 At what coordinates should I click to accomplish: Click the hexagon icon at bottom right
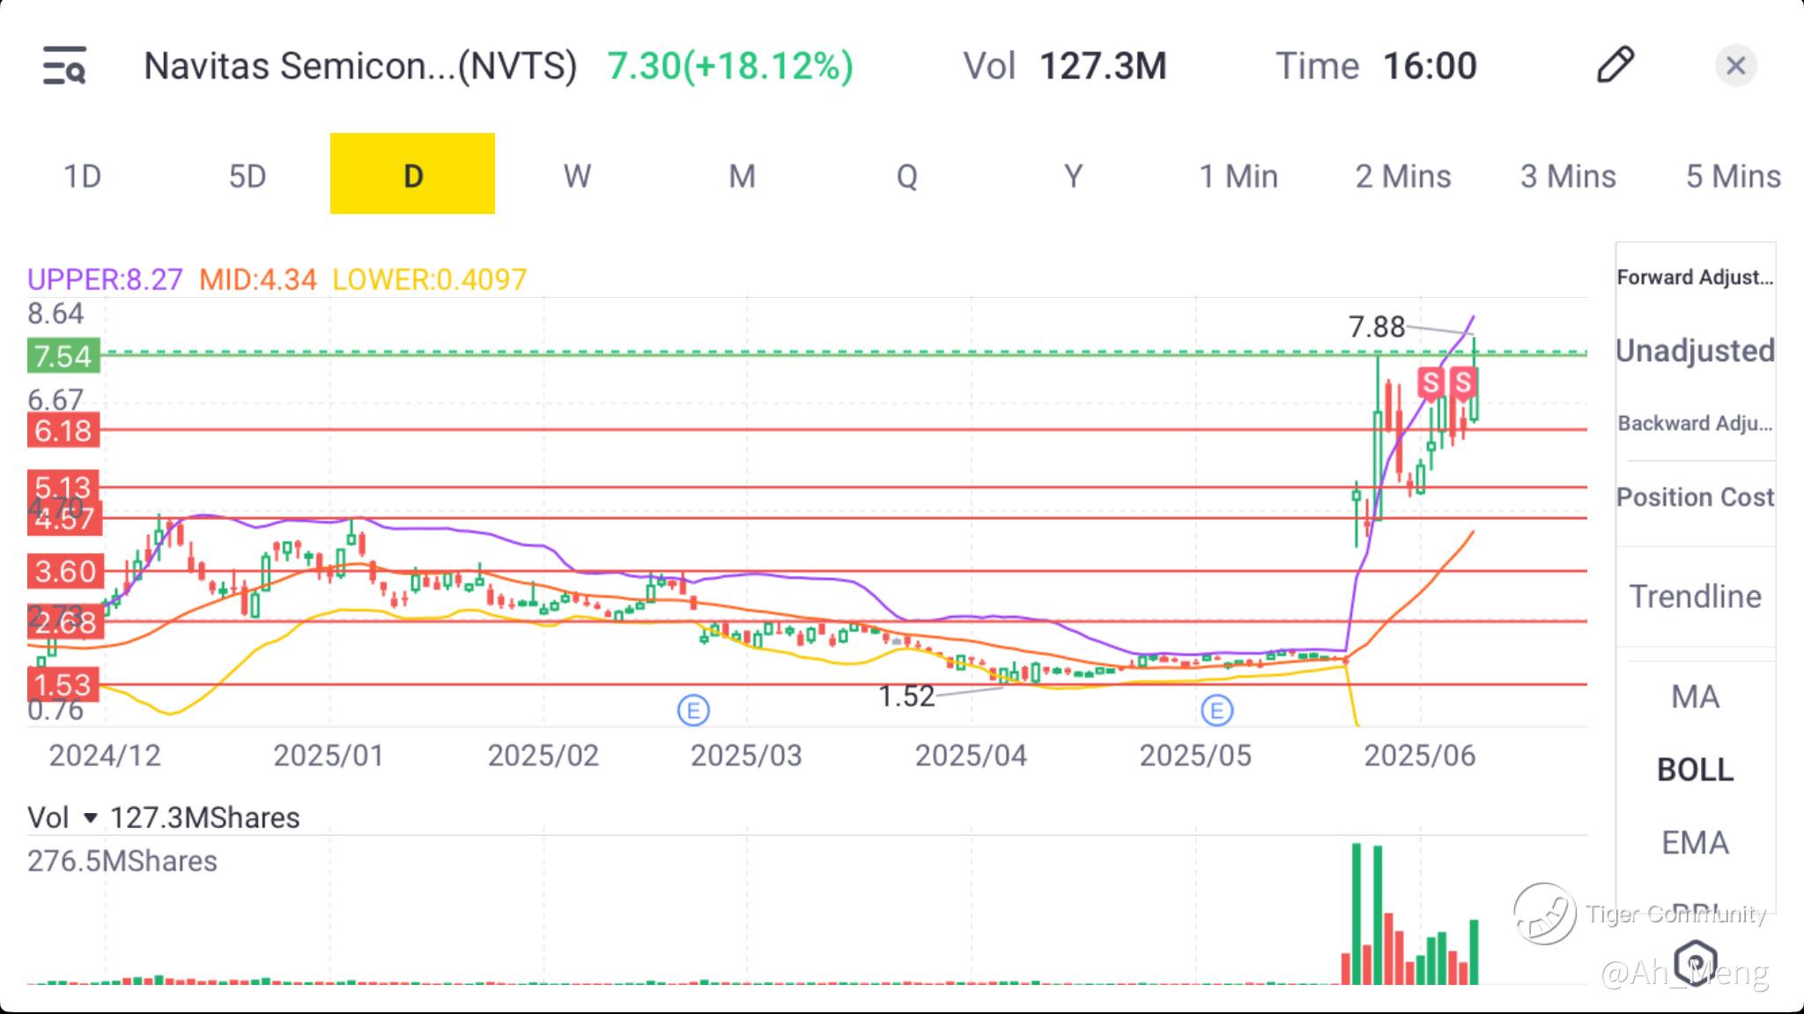pos(1696,961)
